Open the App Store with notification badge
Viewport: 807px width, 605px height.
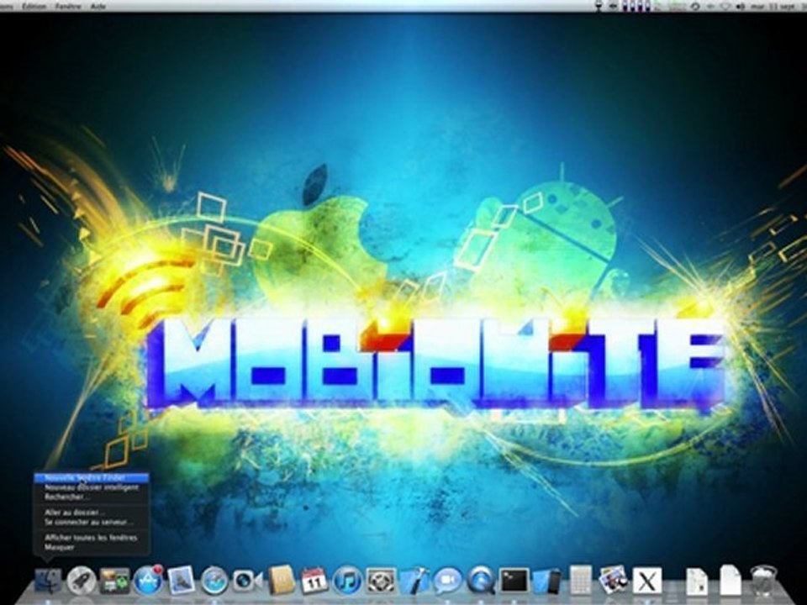coord(148,581)
